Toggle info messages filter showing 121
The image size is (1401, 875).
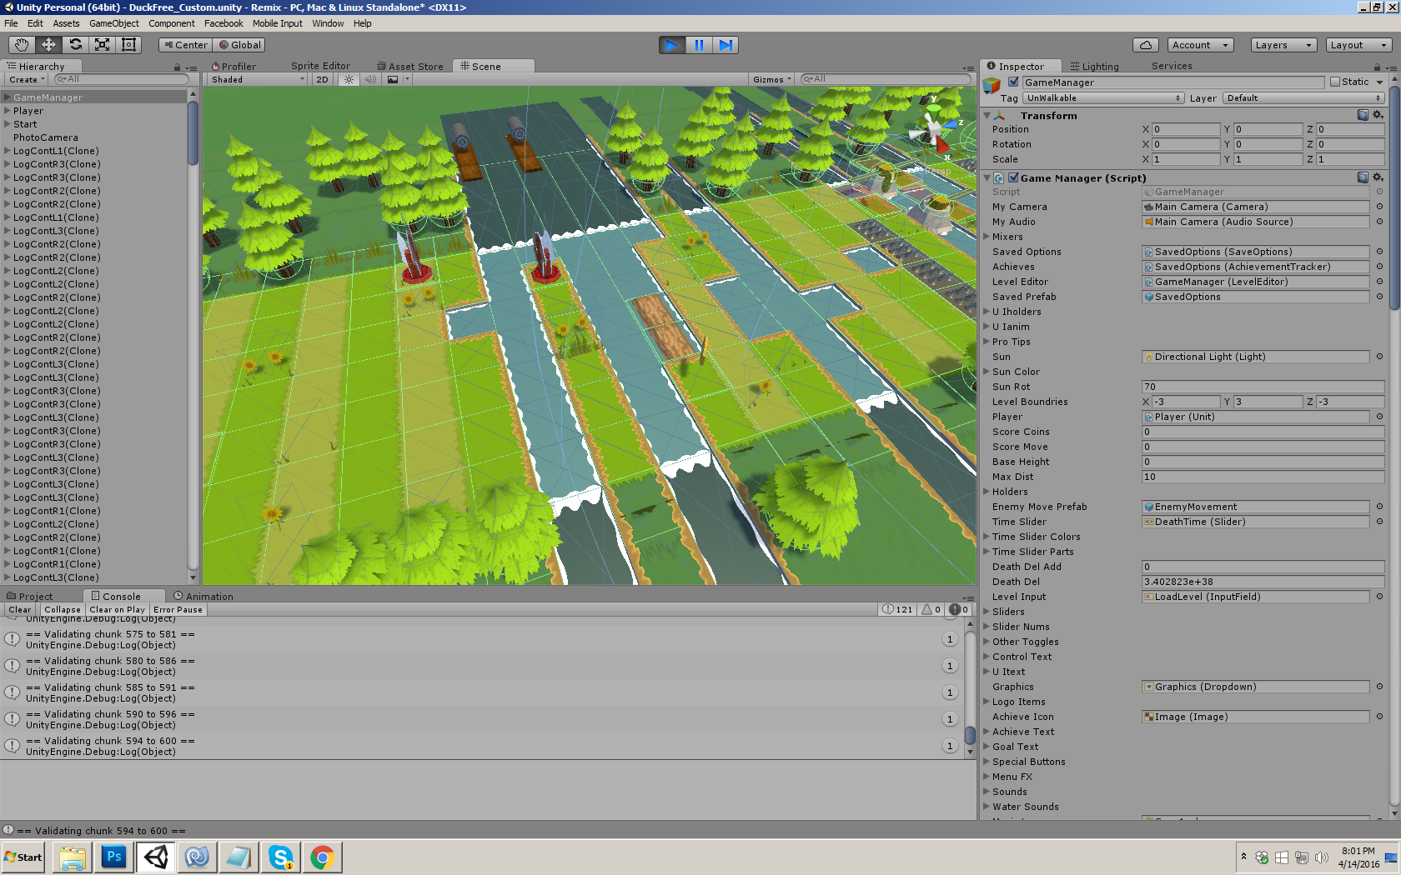[897, 609]
